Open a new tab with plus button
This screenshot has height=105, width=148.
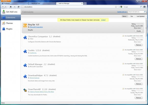pos(85,4)
